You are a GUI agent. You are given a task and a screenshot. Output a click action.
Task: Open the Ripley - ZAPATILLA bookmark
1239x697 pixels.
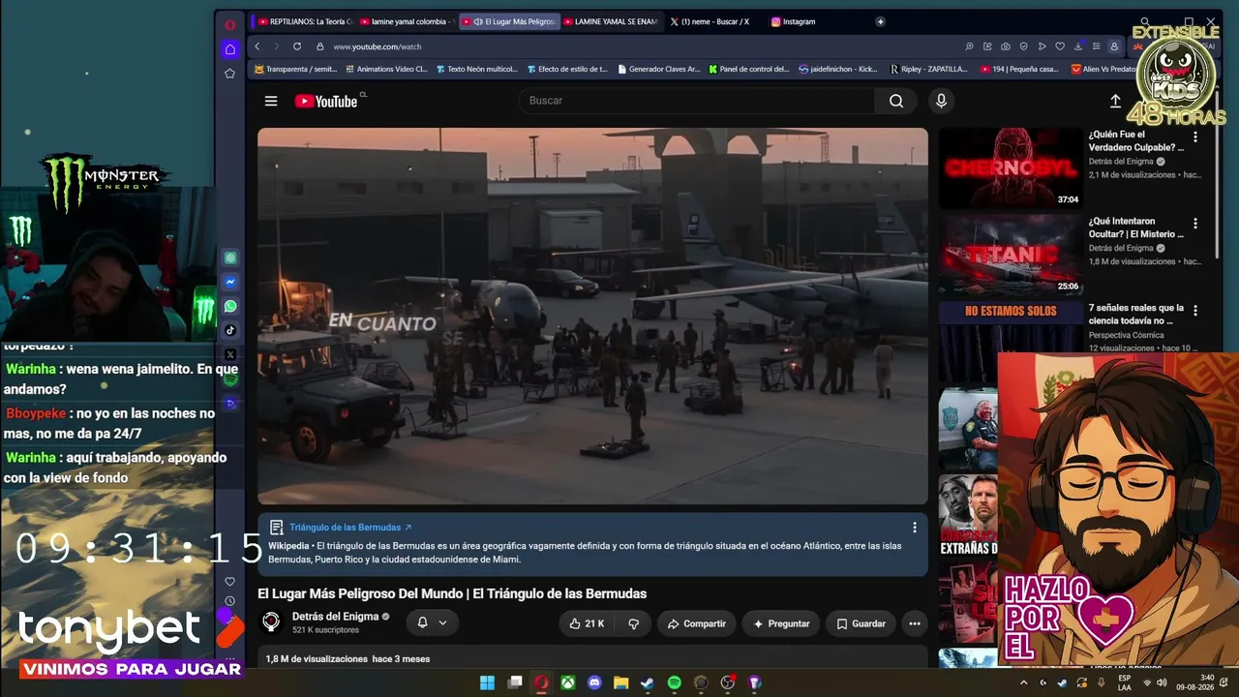(x=929, y=70)
